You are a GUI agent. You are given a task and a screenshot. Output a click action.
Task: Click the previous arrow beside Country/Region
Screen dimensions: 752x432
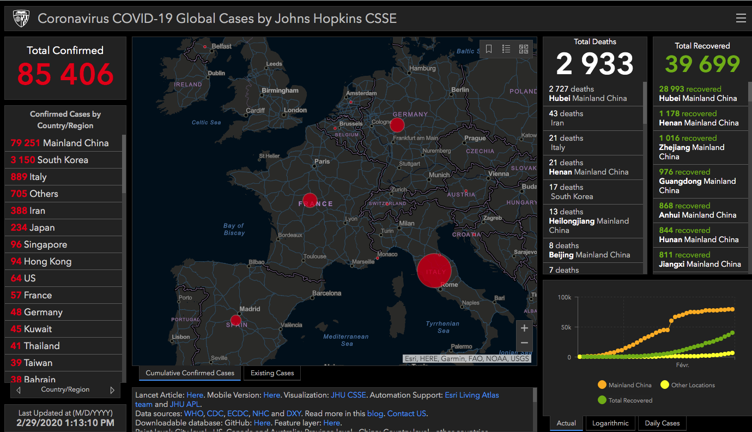point(19,390)
